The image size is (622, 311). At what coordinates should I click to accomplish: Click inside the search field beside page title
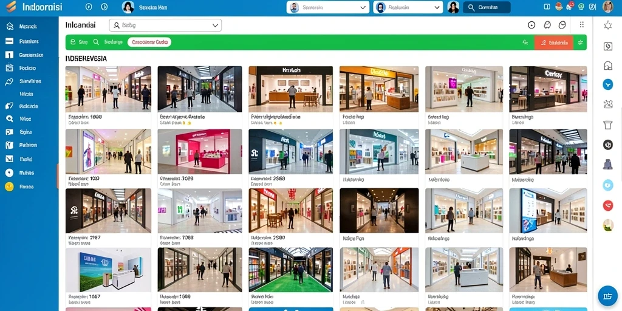pos(165,26)
